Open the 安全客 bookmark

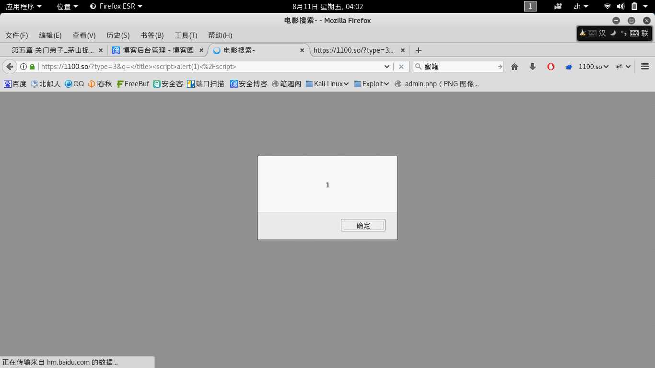pyautogui.click(x=168, y=84)
